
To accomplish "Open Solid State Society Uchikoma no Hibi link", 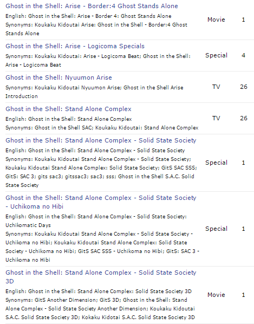I will pos(101,202).
